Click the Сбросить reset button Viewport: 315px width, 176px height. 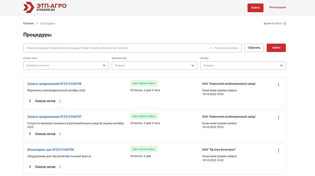pos(254,48)
